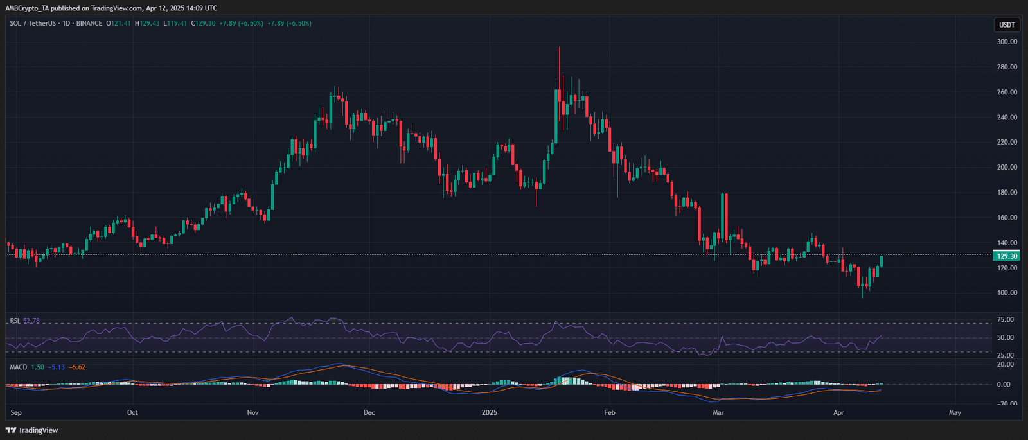Screen dimensions: 1028x440
Task: Click the 75.00 level on RSI scale
Action: (x=1006, y=319)
